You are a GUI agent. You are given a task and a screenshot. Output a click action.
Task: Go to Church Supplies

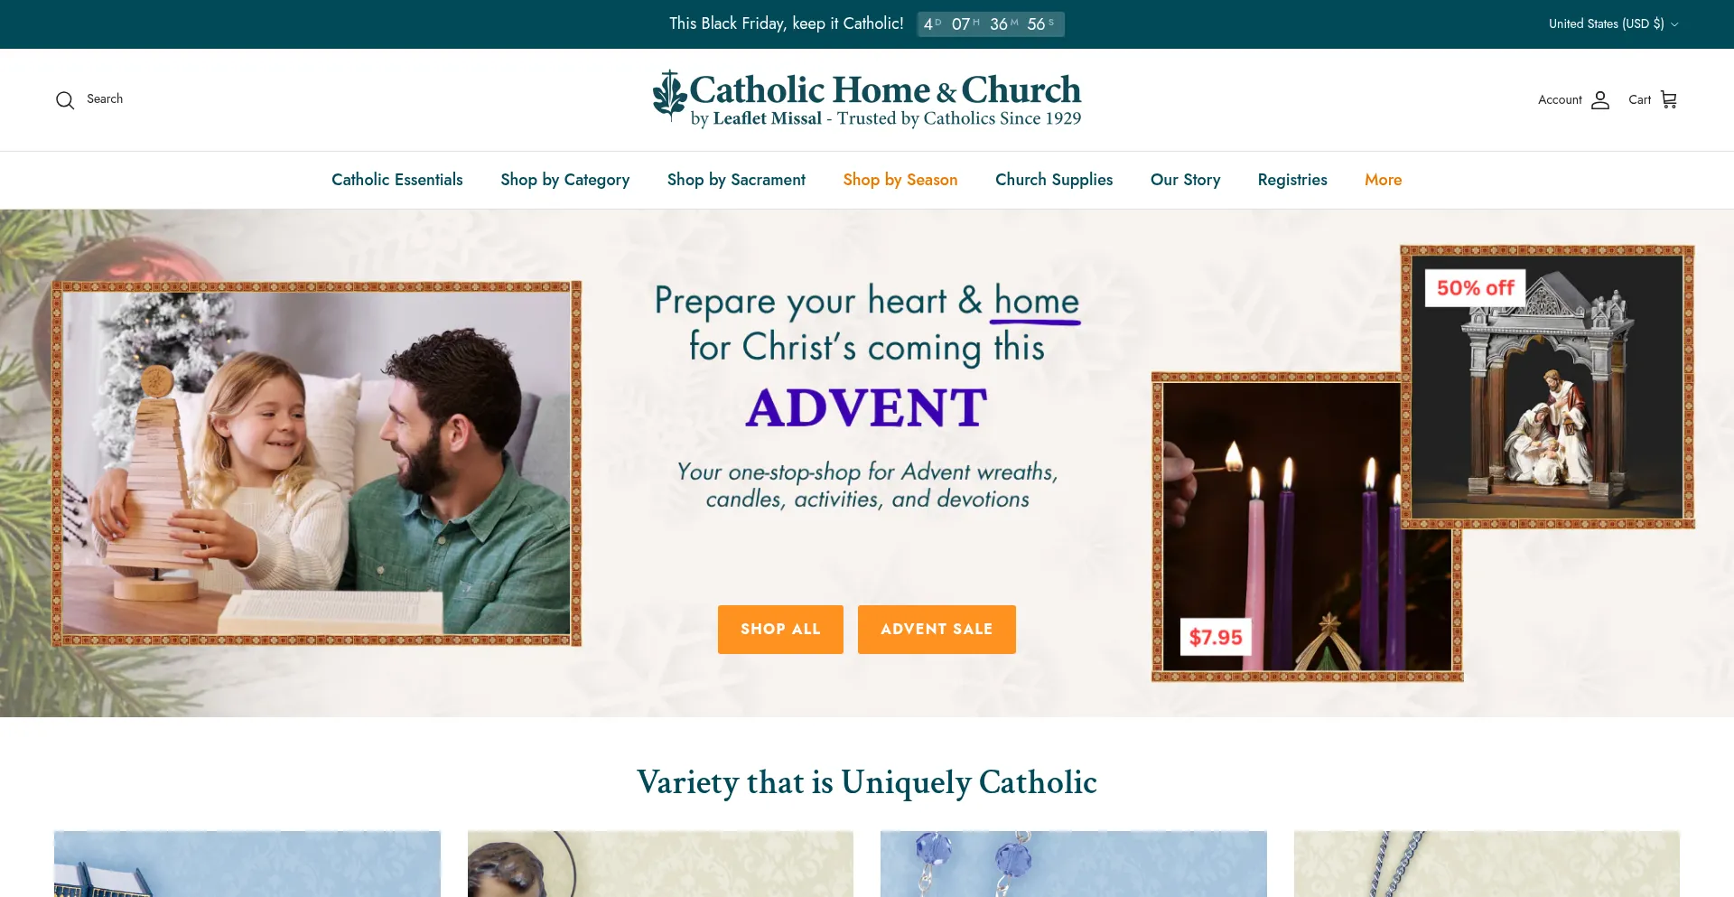point(1054,180)
